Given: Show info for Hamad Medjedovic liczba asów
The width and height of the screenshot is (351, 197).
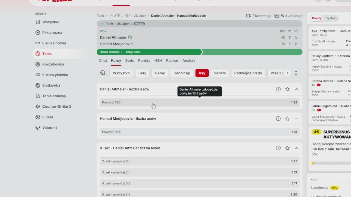Looking at the screenshot, I should pos(278,119).
